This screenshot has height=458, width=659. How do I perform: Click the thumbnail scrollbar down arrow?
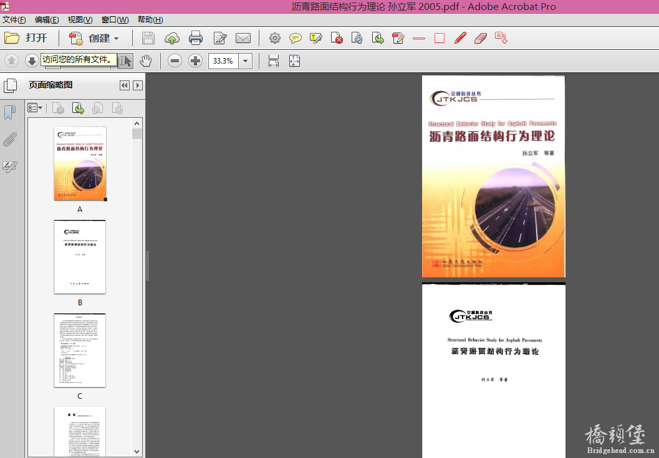click(x=137, y=452)
